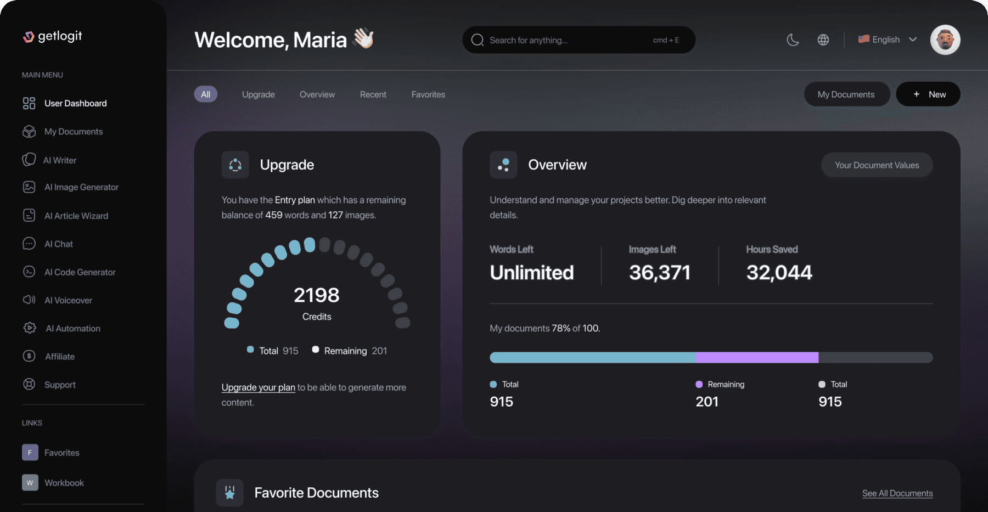
Task: Open See All Documents link
Action: (897, 493)
